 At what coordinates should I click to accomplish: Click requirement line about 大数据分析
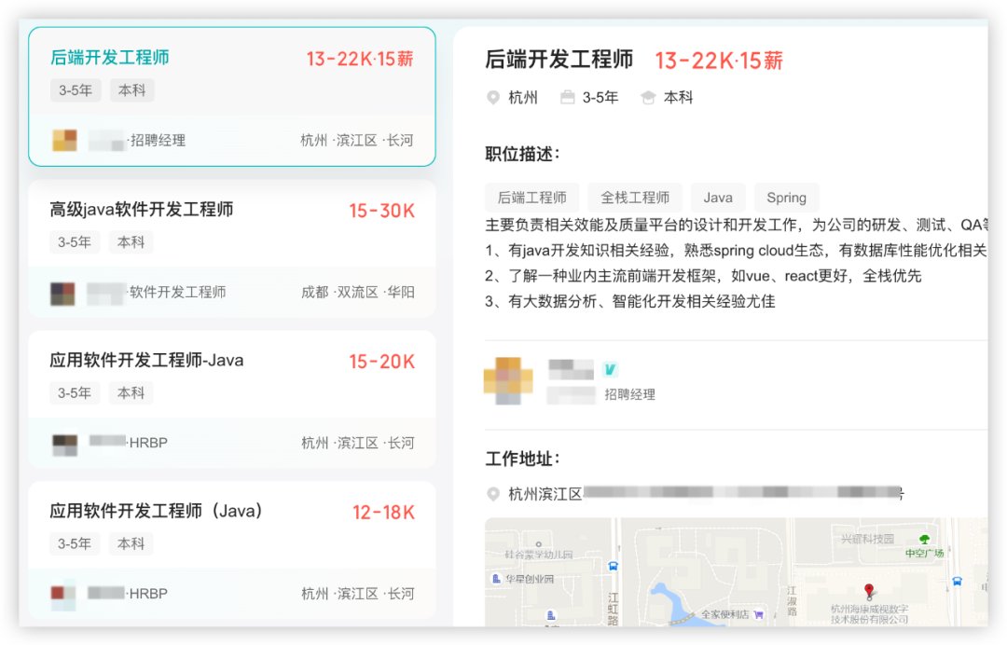pyautogui.click(x=630, y=302)
